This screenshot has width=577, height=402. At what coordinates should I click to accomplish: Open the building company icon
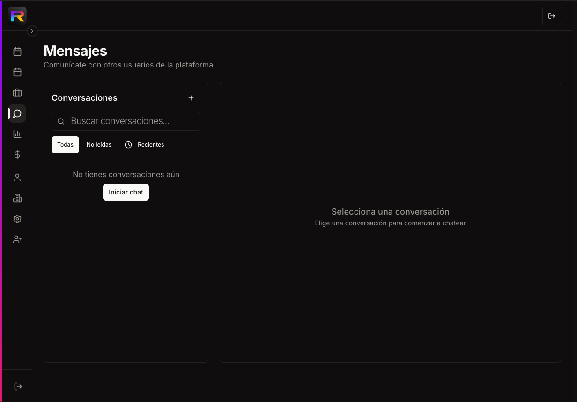17,198
